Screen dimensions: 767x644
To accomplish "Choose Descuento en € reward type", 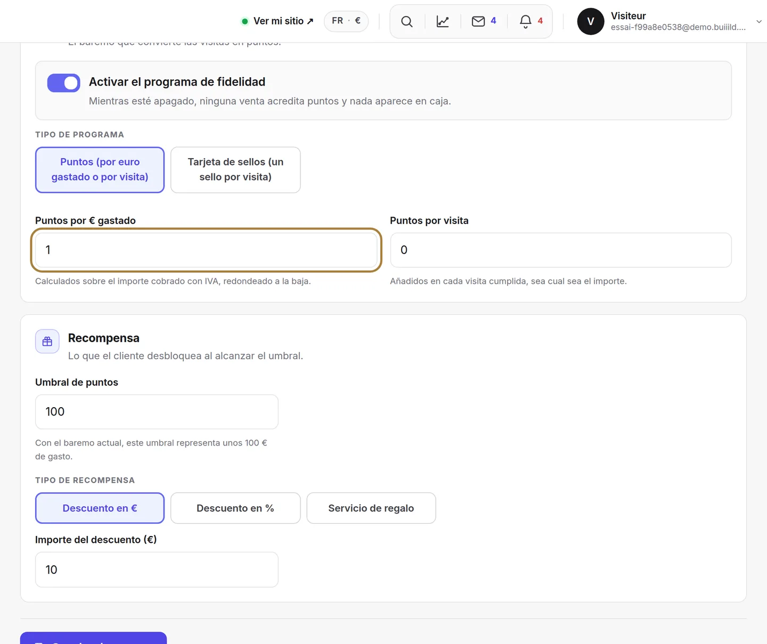I will (100, 508).
